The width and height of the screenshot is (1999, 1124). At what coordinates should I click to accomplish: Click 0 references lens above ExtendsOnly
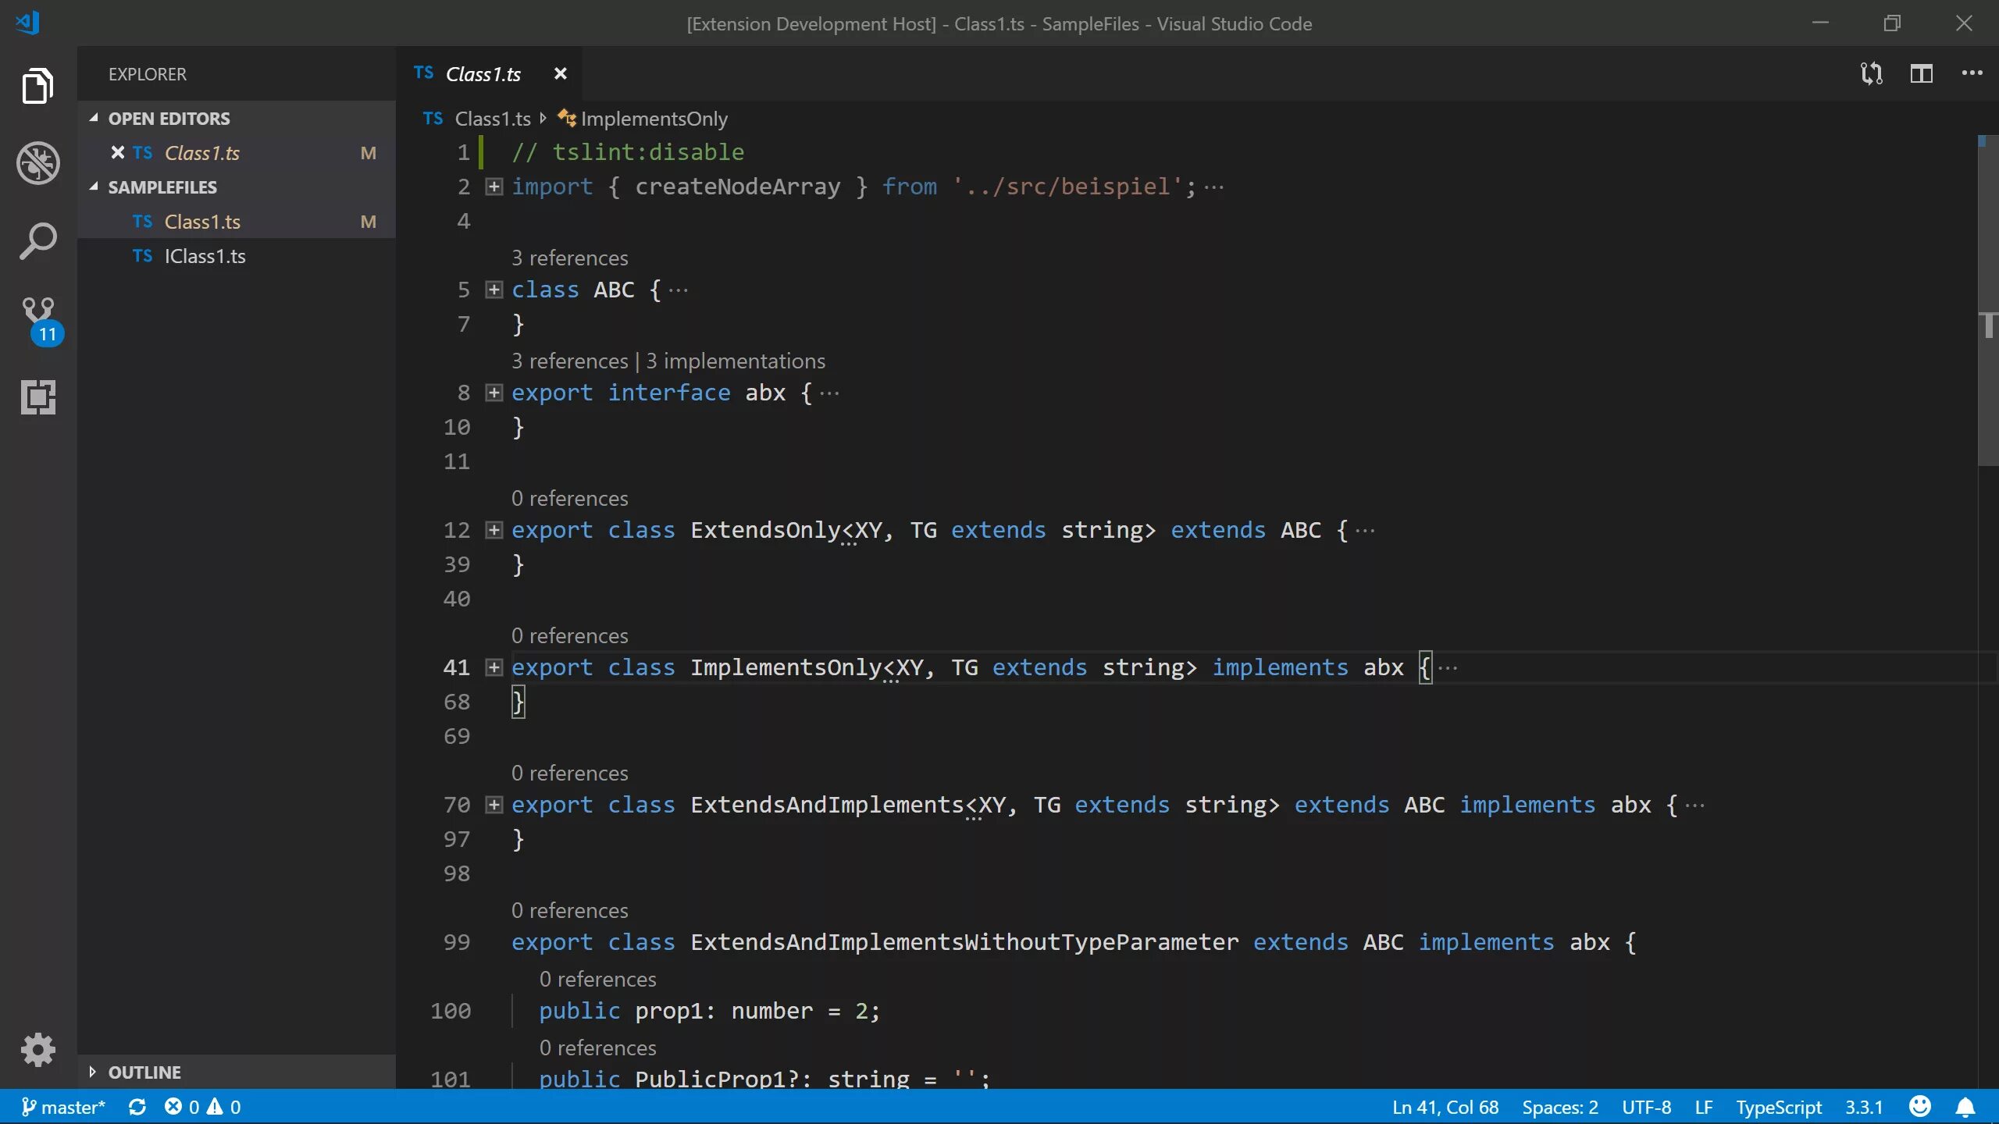(x=569, y=498)
